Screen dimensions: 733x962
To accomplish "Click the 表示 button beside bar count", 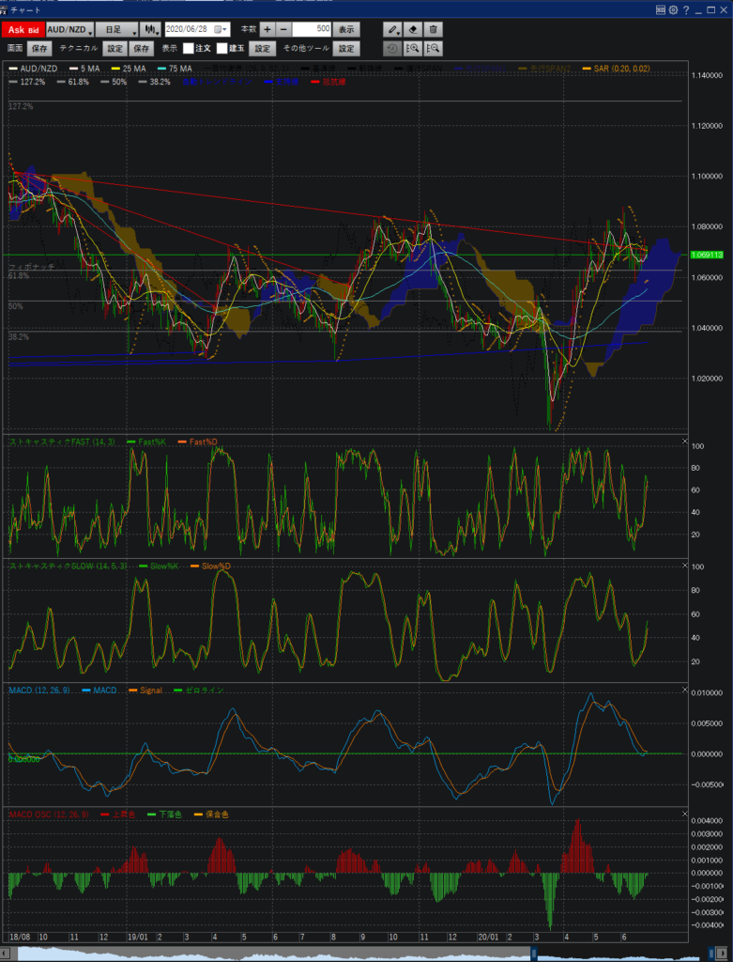I will (x=347, y=29).
